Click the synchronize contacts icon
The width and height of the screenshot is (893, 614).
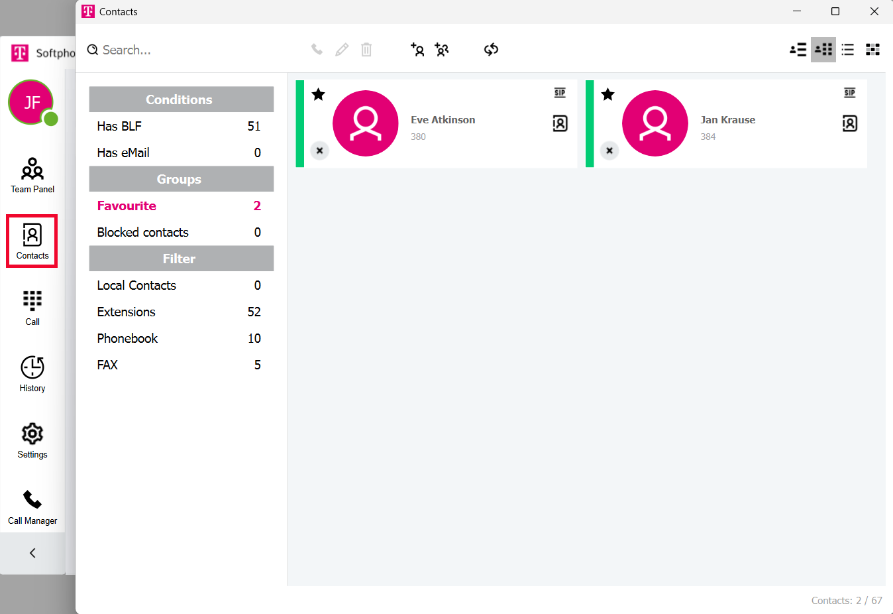491,50
